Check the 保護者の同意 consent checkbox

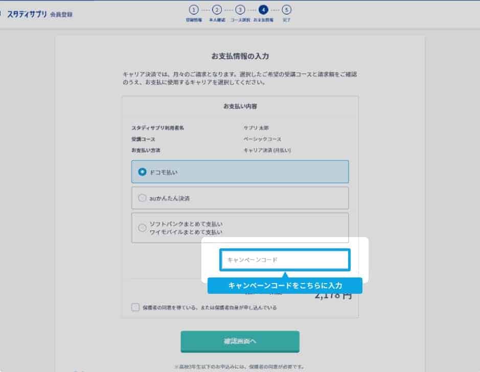coord(135,308)
